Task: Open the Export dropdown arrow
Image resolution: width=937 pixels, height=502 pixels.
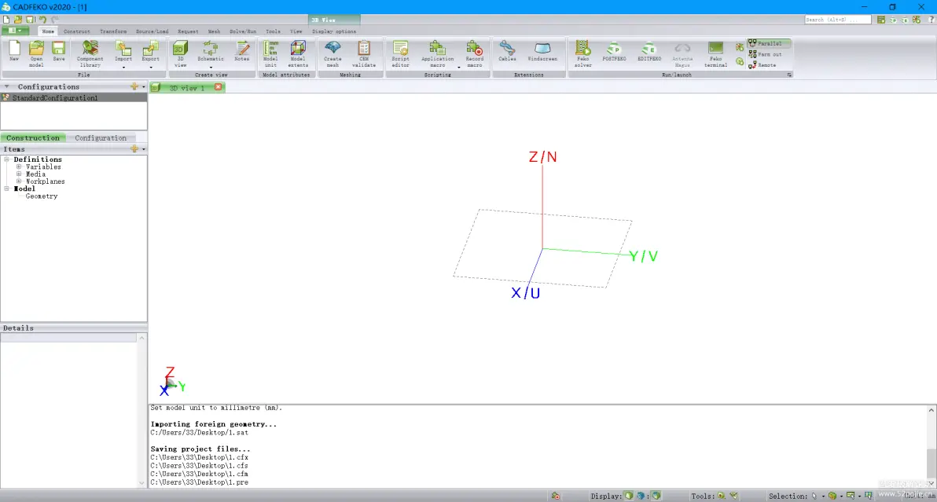Action: 151,68
